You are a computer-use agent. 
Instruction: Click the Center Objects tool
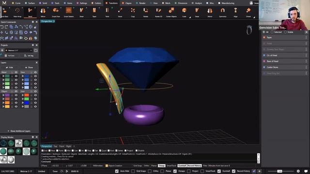click(171, 12)
